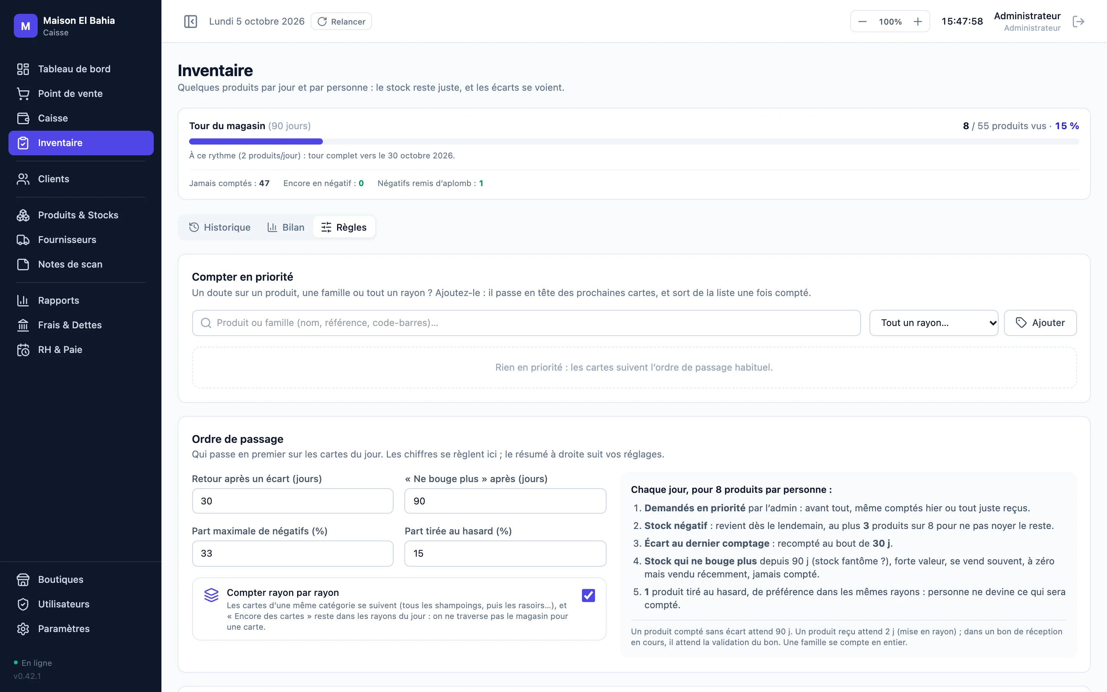Select Inventaire in the sidebar

point(81,143)
